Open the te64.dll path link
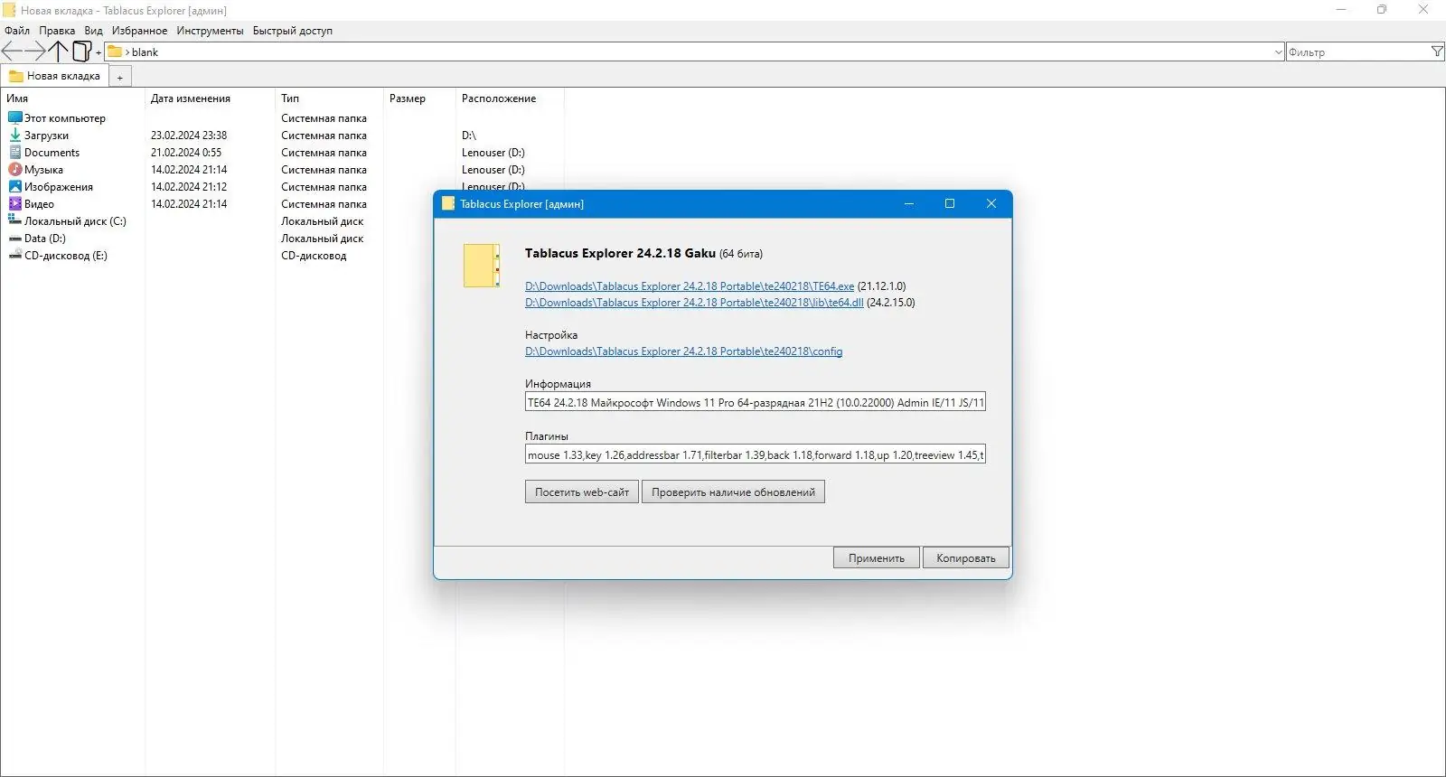The width and height of the screenshot is (1446, 777). 694,303
